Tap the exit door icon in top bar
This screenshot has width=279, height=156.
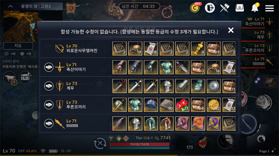click(210, 8)
